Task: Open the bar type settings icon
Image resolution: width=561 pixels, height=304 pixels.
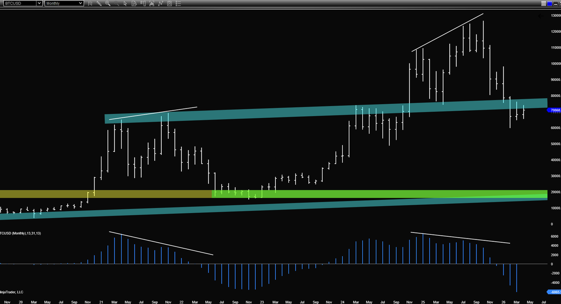Action: (x=90, y=3)
